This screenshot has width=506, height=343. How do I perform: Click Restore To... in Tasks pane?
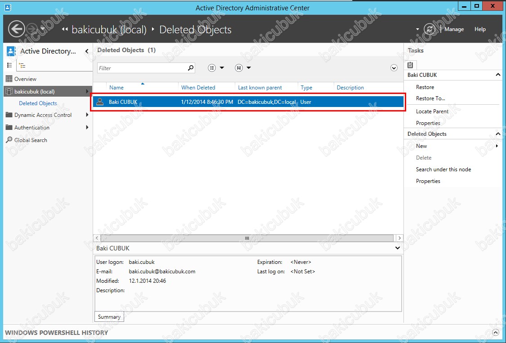click(430, 98)
